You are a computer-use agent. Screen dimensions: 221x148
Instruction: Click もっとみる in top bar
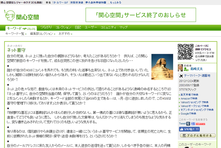(x=115, y=2)
